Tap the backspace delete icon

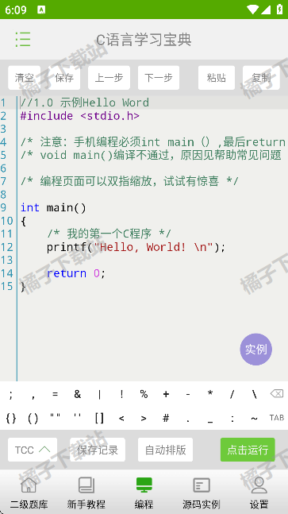[277, 394]
